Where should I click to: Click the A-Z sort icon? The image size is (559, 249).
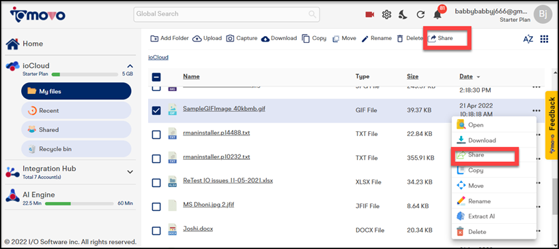pyautogui.click(x=528, y=39)
